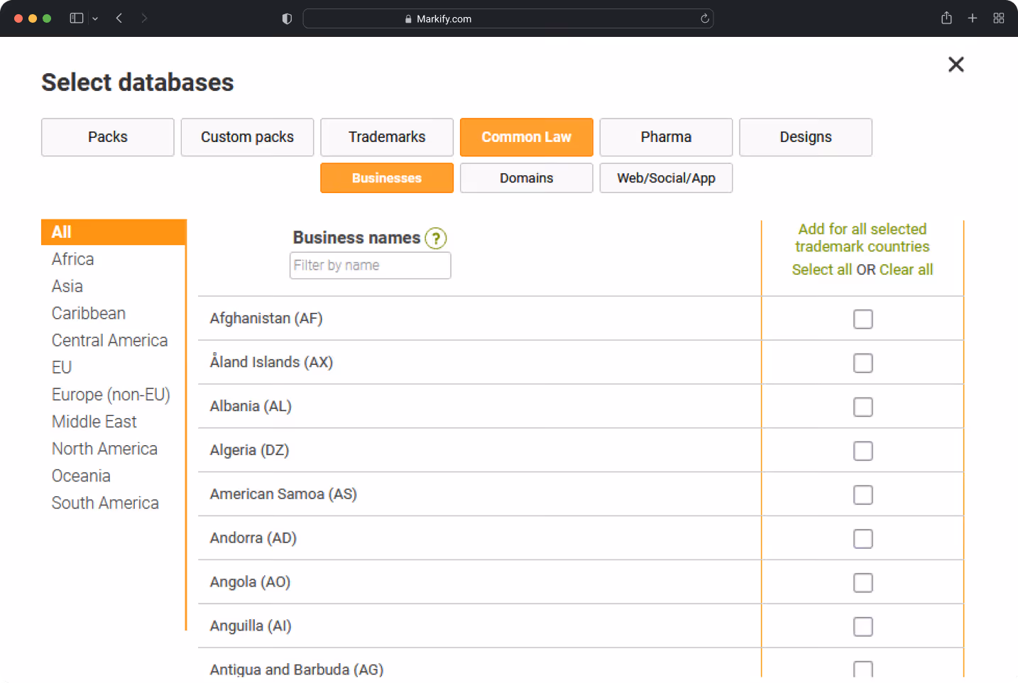
Task: Filter by North America region
Action: 105,449
